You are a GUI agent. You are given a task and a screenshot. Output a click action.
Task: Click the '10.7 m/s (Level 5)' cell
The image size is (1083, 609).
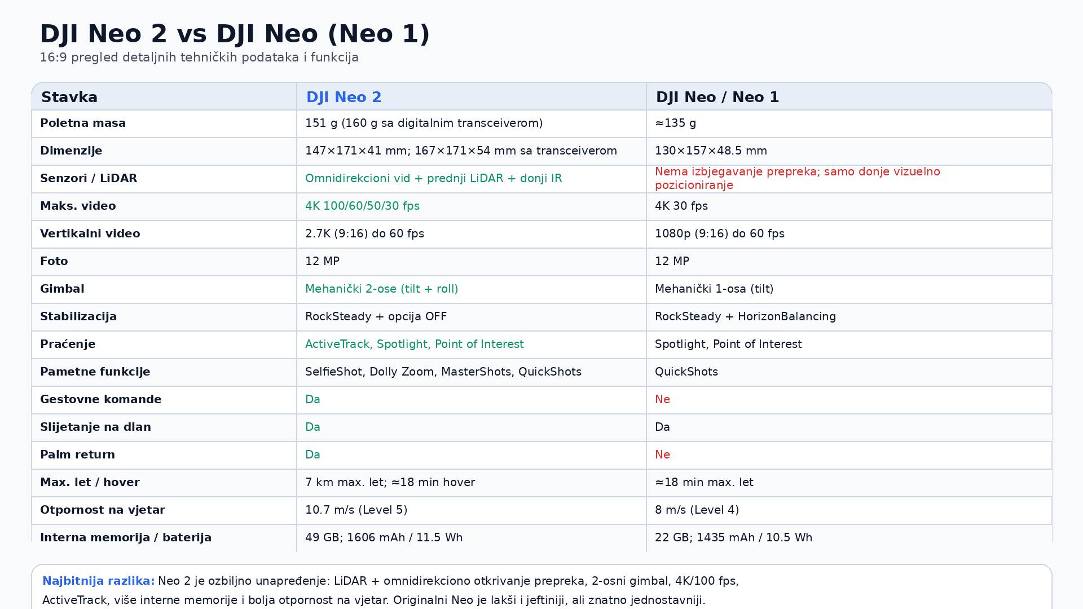(356, 510)
